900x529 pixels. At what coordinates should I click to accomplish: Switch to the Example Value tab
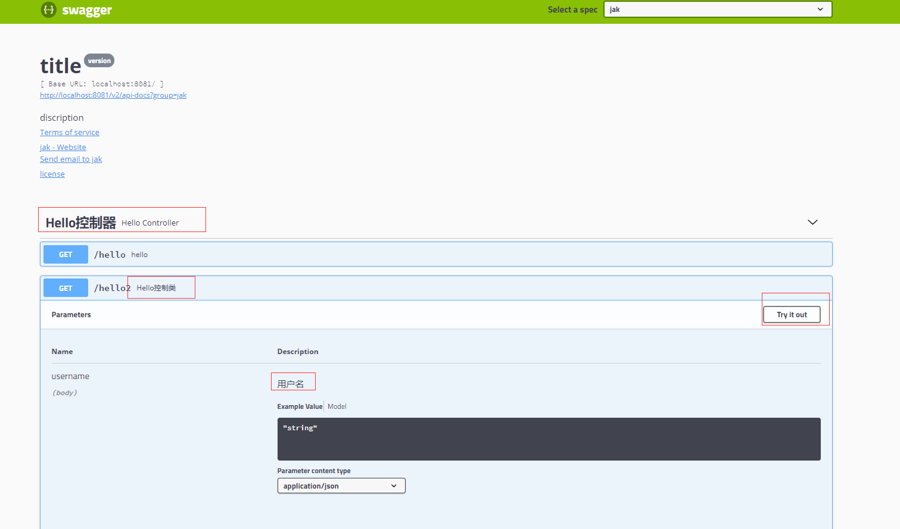[x=300, y=406]
